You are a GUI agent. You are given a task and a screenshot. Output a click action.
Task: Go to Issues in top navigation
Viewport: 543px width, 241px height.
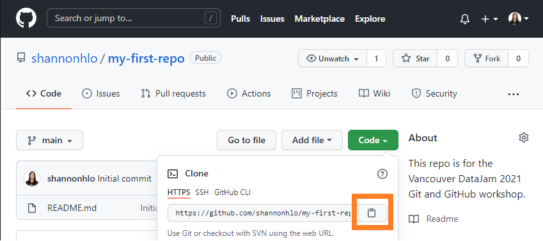[x=272, y=19]
